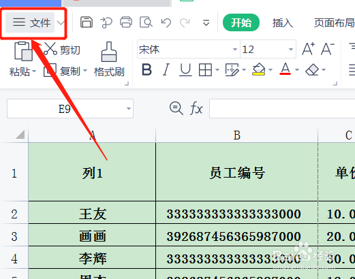Expand the font color dropdown arrow
This screenshot has width=355, height=279.
pyautogui.click(x=297, y=70)
